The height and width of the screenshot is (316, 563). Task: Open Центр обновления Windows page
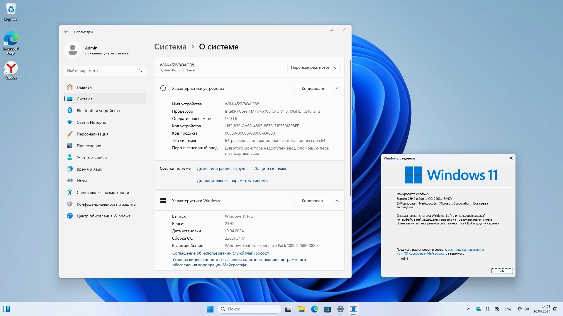(x=103, y=216)
